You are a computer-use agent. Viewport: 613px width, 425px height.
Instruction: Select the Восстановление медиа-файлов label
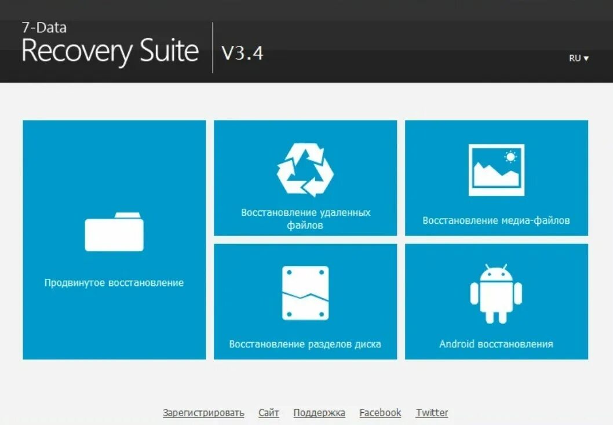click(496, 220)
